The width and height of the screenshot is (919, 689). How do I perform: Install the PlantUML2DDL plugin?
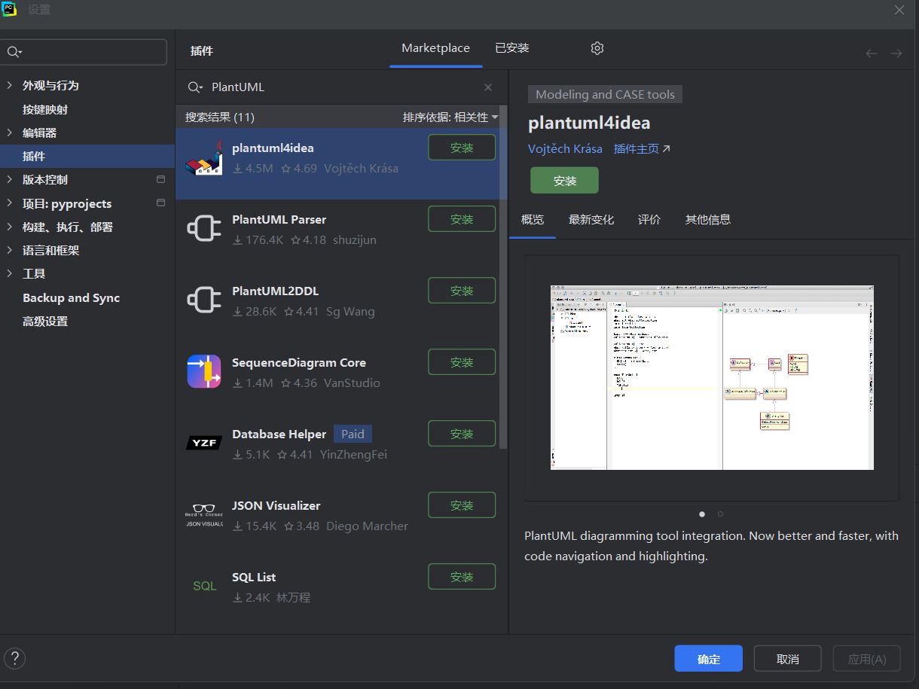pyautogui.click(x=462, y=291)
